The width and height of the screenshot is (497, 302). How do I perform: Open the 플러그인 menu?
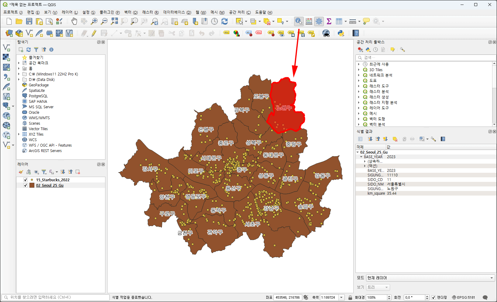(110, 12)
